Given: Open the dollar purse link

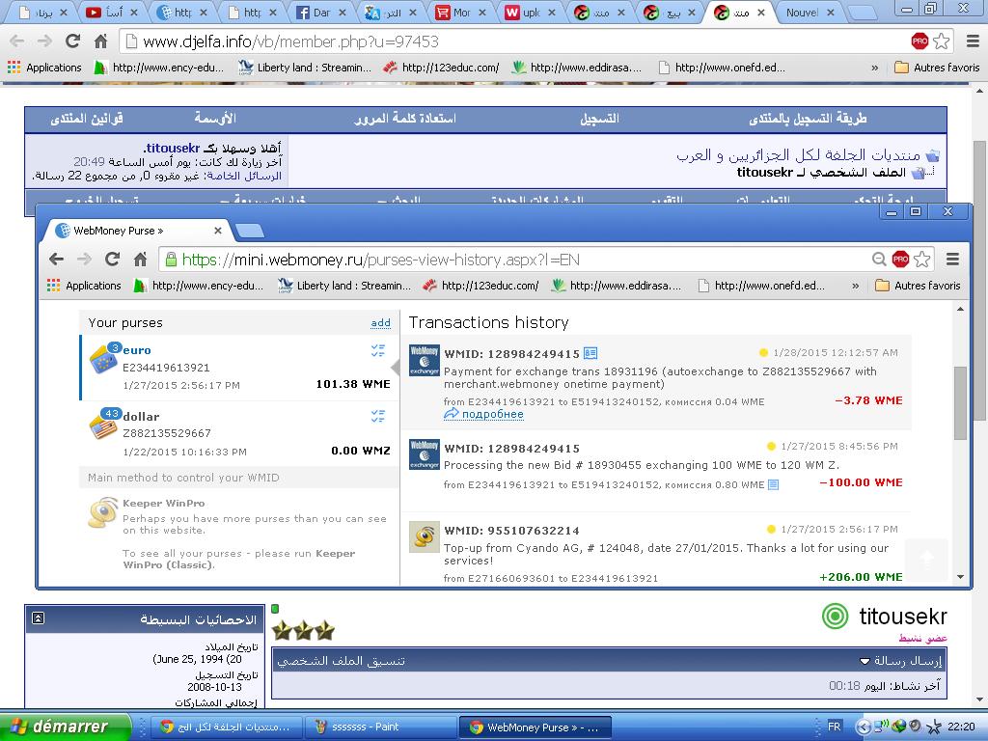Looking at the screenshot, I should [x=141, y=417].
